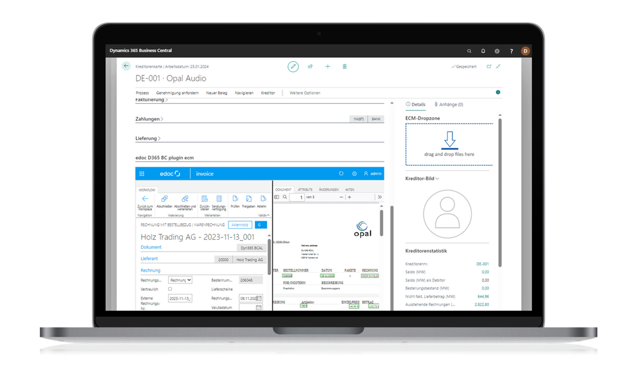This screenshot has height=366, width=637.
Task: Select the ATTRIBUTE viewer tab
Action: tap(305, 190)
